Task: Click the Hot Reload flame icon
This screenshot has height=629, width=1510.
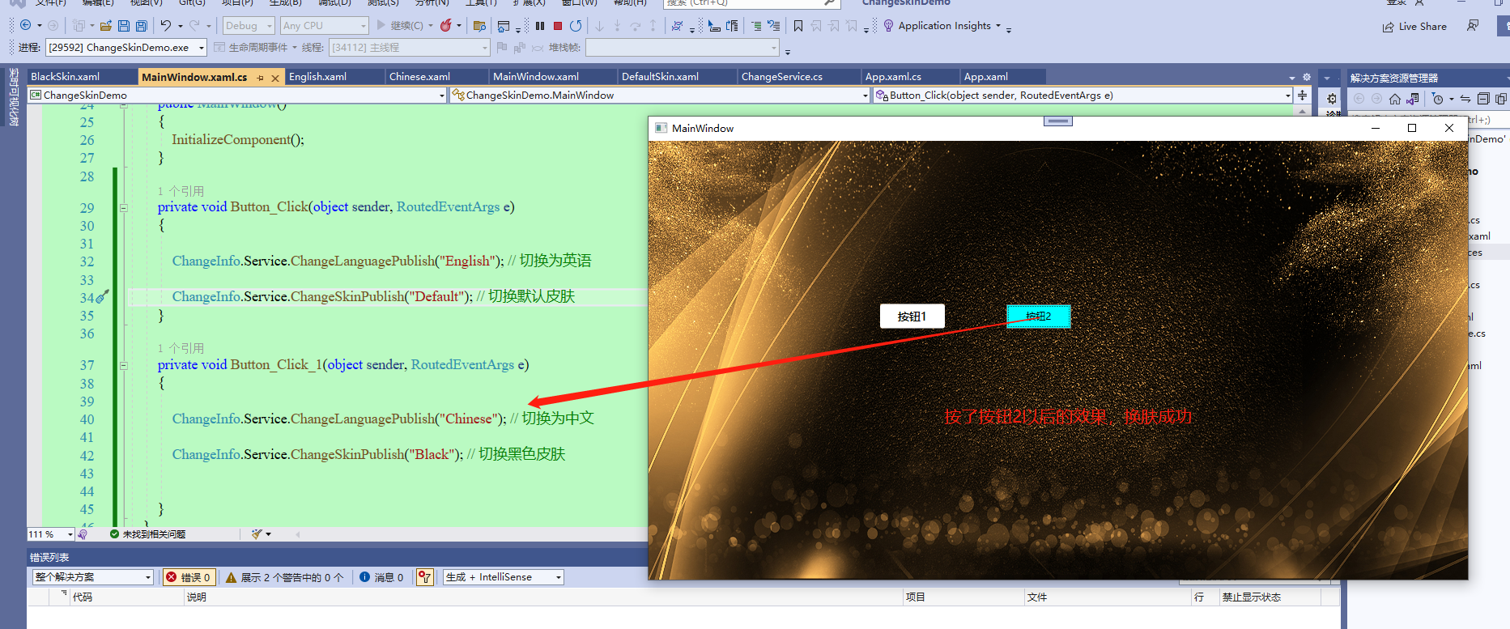Action: tap(445, 26)
